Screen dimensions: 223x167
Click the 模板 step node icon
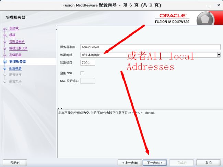click(x=5, y=35)
